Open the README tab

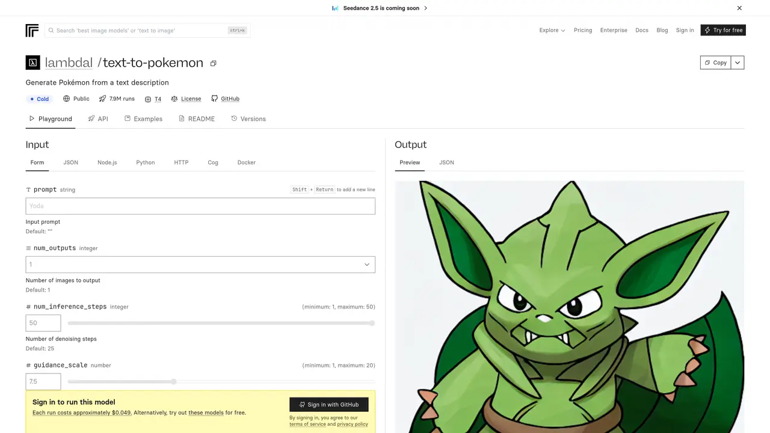click(197, 119)
